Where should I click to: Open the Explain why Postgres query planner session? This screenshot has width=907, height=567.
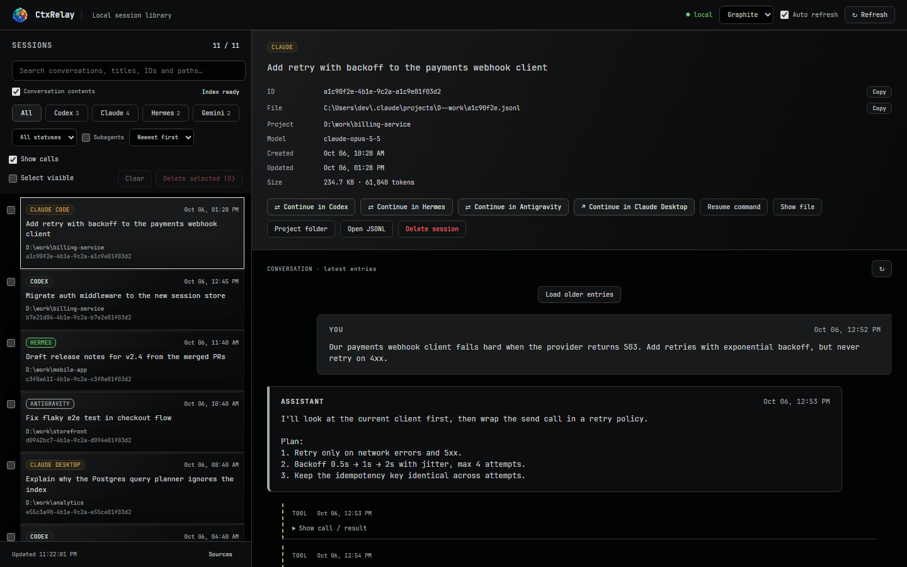pos(132,488)
